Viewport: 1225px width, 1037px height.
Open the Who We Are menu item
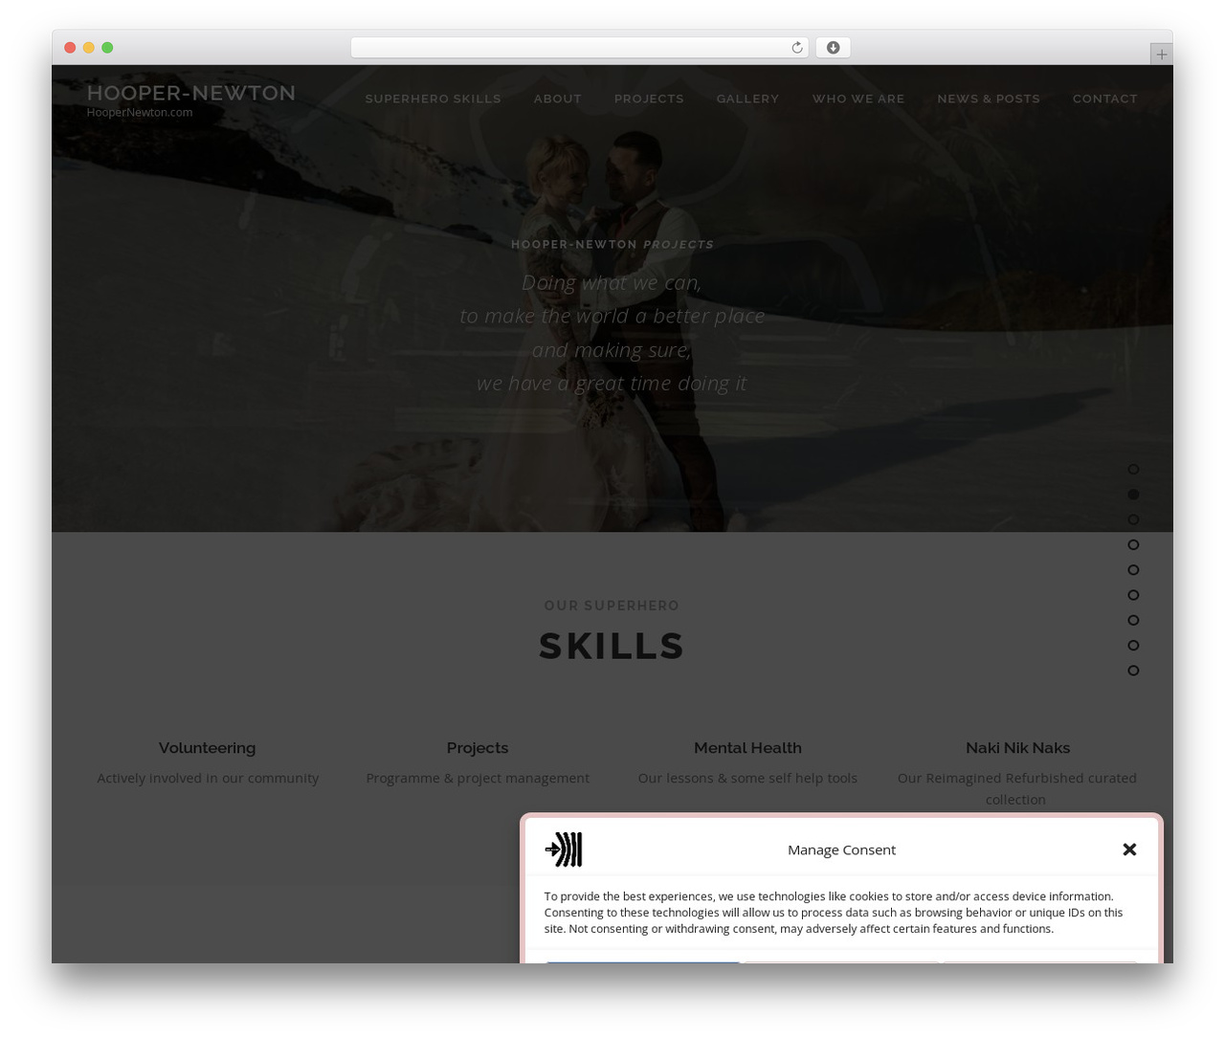click(858, 99)
